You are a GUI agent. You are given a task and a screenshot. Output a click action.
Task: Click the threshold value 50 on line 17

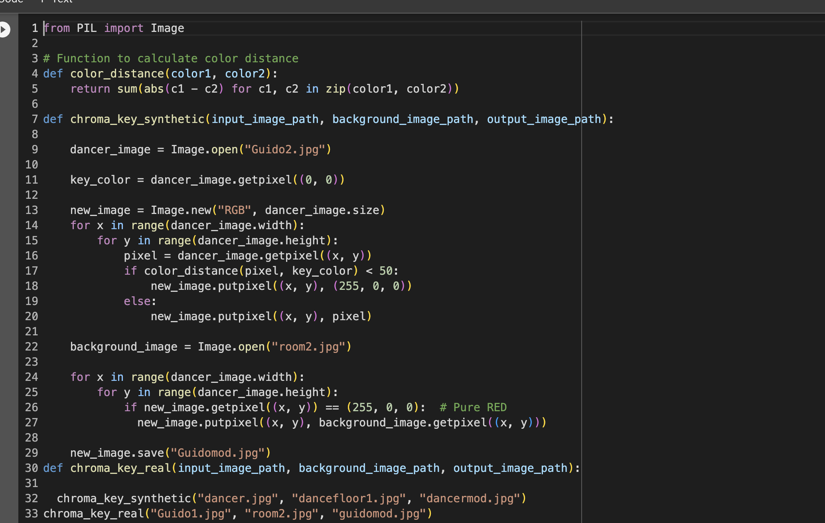(x=386, y=271)
